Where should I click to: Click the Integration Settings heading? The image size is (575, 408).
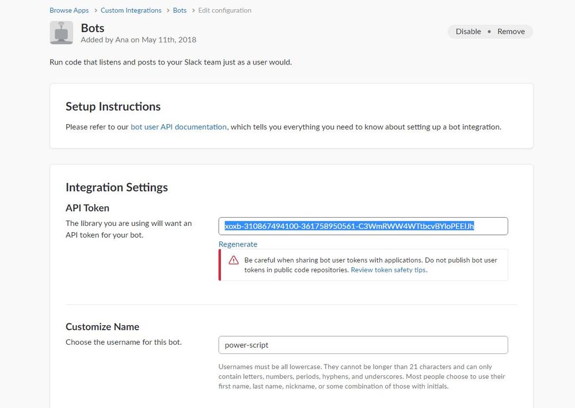click(x=117, y=187)
